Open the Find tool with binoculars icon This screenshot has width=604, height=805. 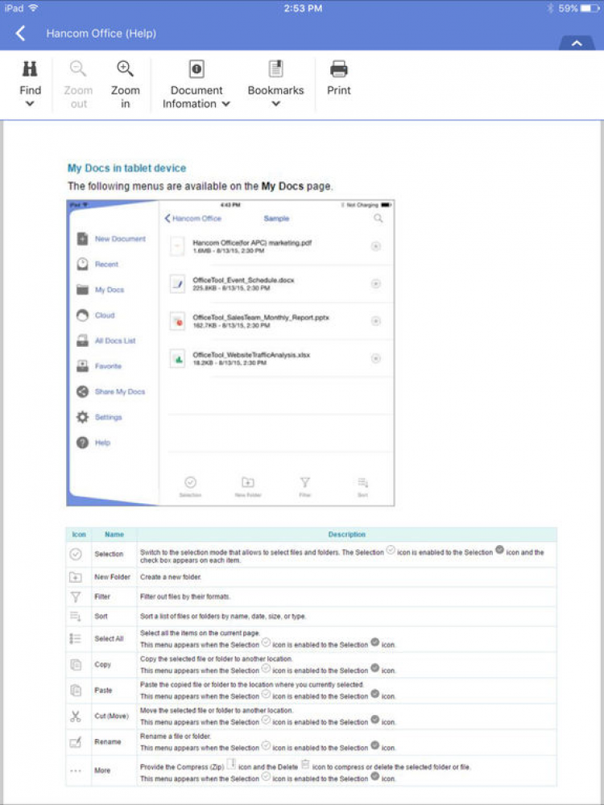click(x=31, y=84)
